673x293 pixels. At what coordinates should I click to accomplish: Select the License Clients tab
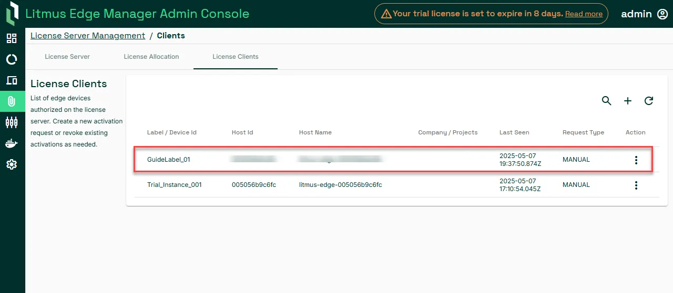pos(236,57)
